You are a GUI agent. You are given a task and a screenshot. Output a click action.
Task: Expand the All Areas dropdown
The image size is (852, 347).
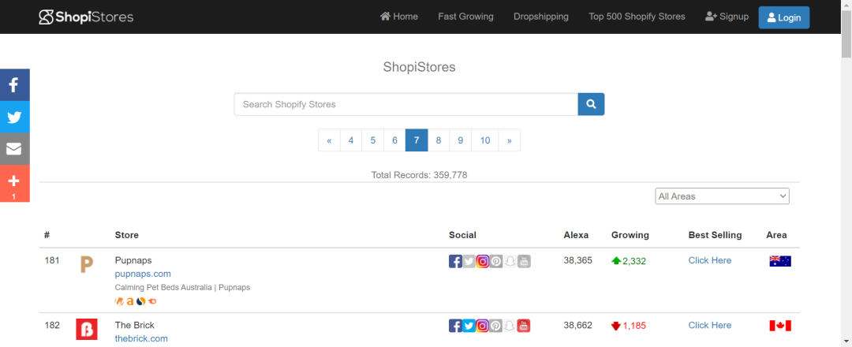(x=722, y=196)
